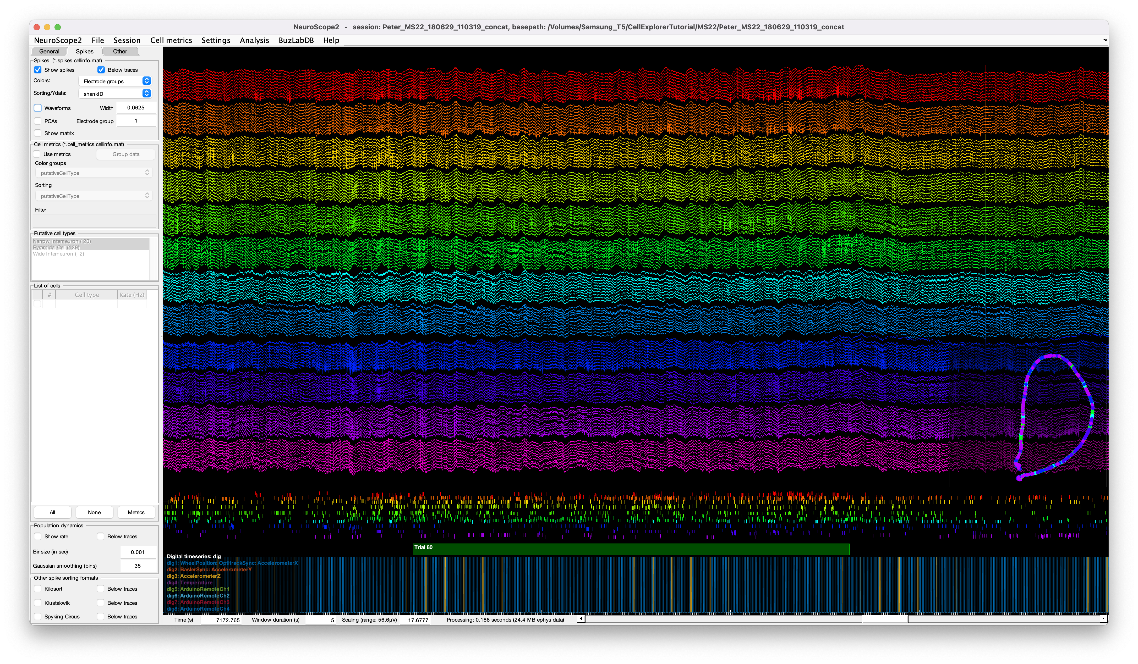
Task: Click the dock arrow in the menu bar corner
Action: [x=1104, y=40]
